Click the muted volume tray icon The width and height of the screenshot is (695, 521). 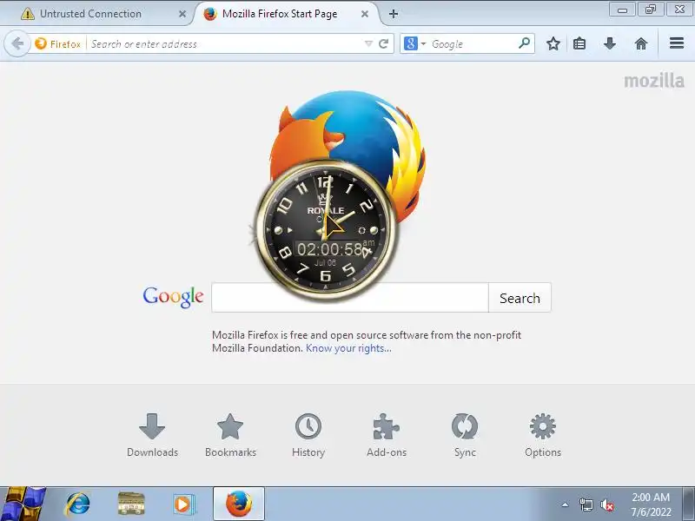(x=606, y=505)
